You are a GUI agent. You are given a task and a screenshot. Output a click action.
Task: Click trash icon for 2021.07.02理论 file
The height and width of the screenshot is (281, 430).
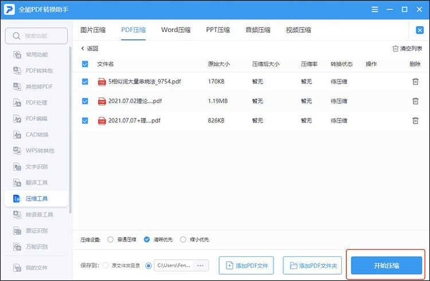(x=415, y=101)
